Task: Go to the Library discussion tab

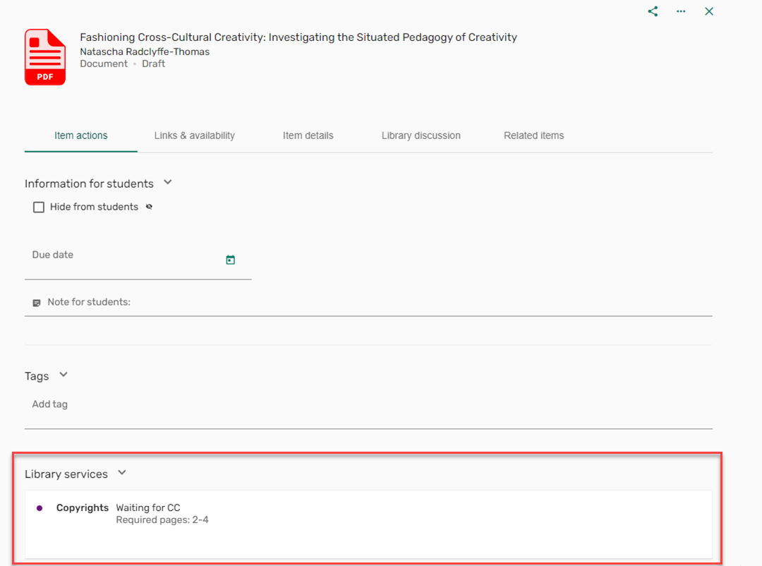Action: click(421, 136)
